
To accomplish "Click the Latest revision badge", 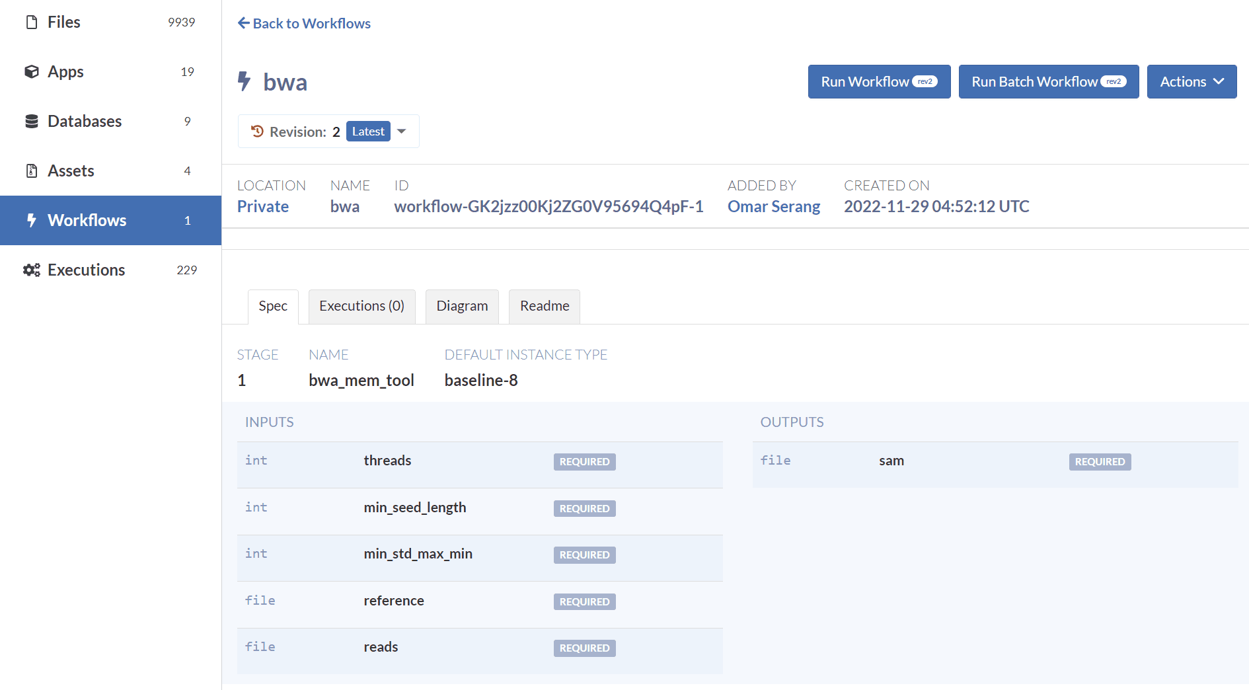I will pyautogui.click(x=367, y=132).
